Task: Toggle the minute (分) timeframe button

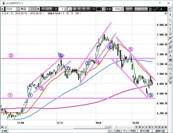Action: tap(84, 9)
